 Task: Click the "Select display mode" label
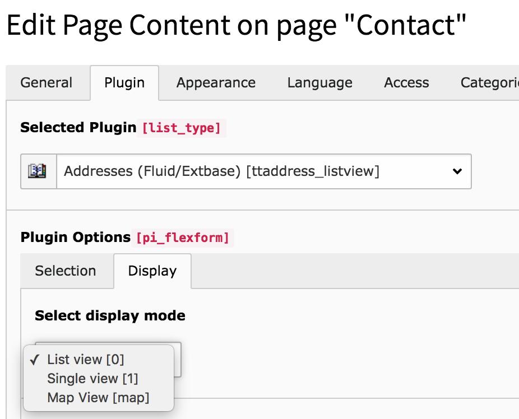click(x=110, y=316)
